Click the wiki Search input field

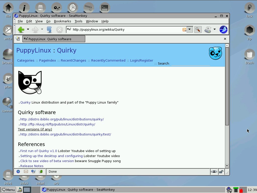tap(190, 63)
